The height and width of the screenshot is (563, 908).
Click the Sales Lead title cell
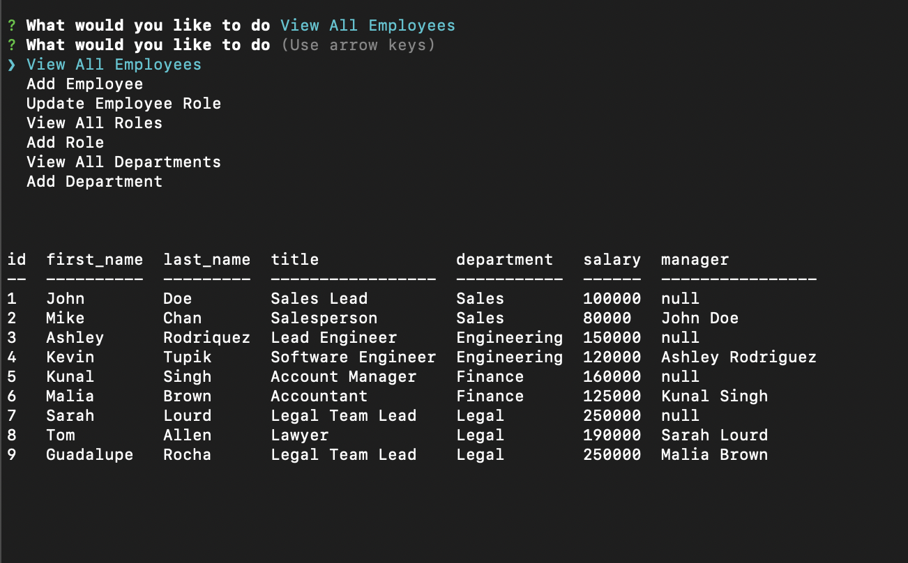pos(319,299)
